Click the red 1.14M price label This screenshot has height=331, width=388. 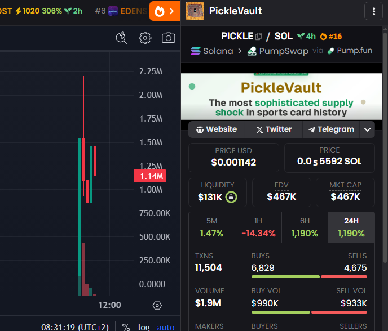(x=150, y=176)
